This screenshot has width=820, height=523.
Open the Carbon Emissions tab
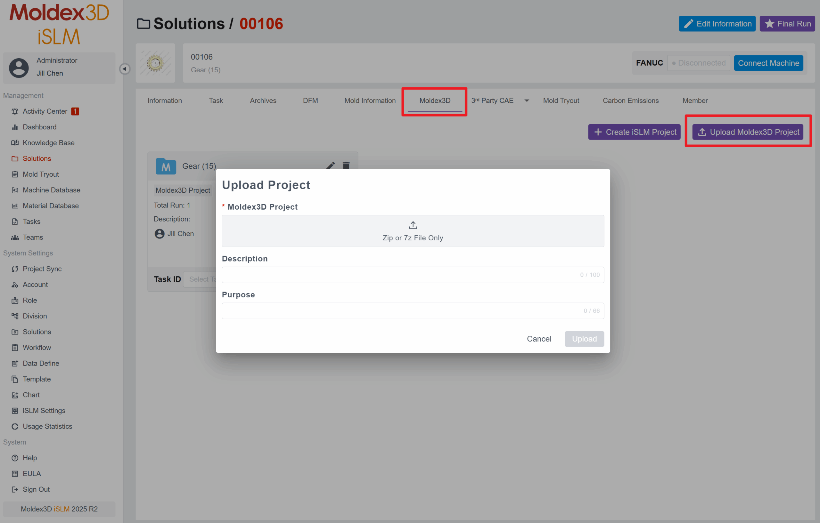coord(631,101)
